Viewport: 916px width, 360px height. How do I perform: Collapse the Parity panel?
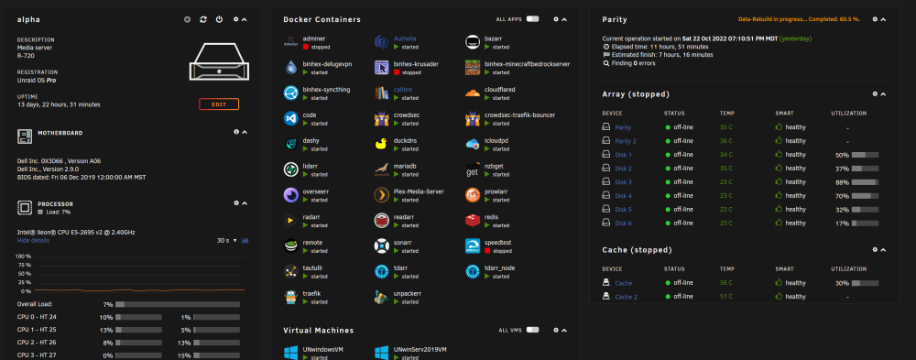tap(883, 19)
